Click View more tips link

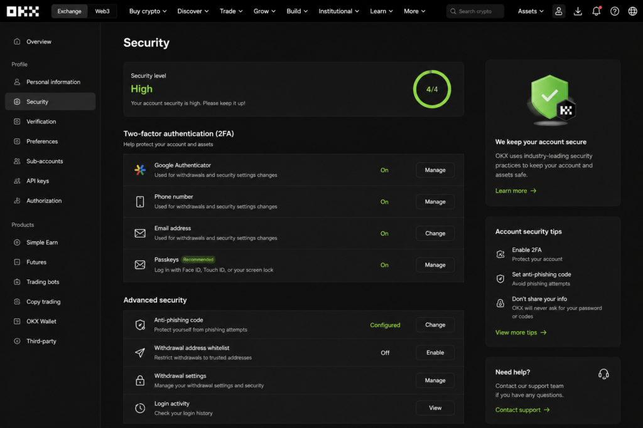(521, 332)
